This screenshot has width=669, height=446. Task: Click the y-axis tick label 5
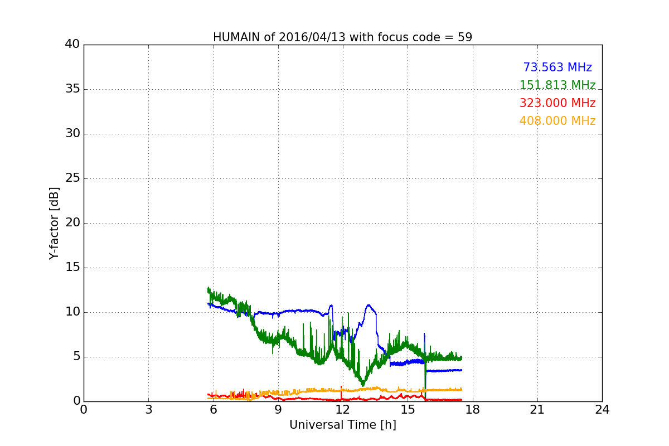[x=76, y=357]
